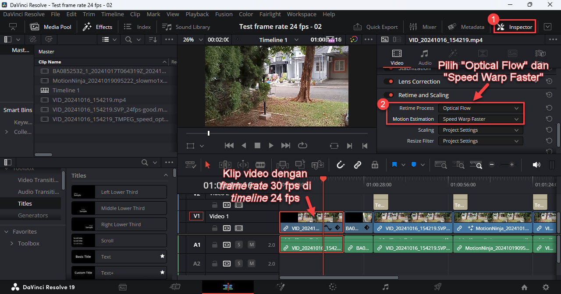The height and width of the screenshot is (294, 561).
Task: Select the Dynamic Trim Mode tool
Action: coord(243,164)
